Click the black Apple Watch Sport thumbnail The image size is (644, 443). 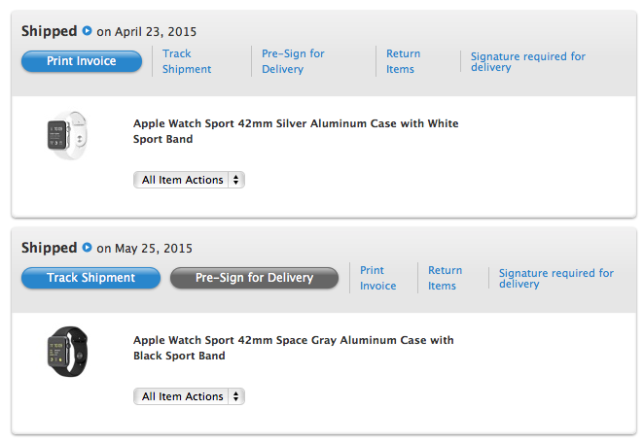(x=66, y=352)
